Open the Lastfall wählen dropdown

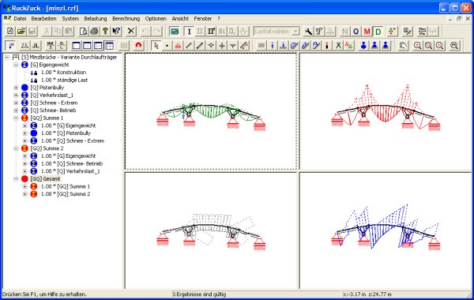(276, 31)
